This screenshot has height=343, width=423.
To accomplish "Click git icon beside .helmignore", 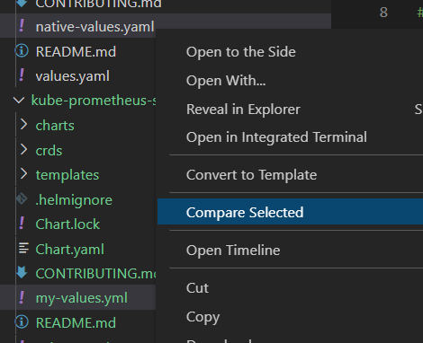I will tap(22, 199).
